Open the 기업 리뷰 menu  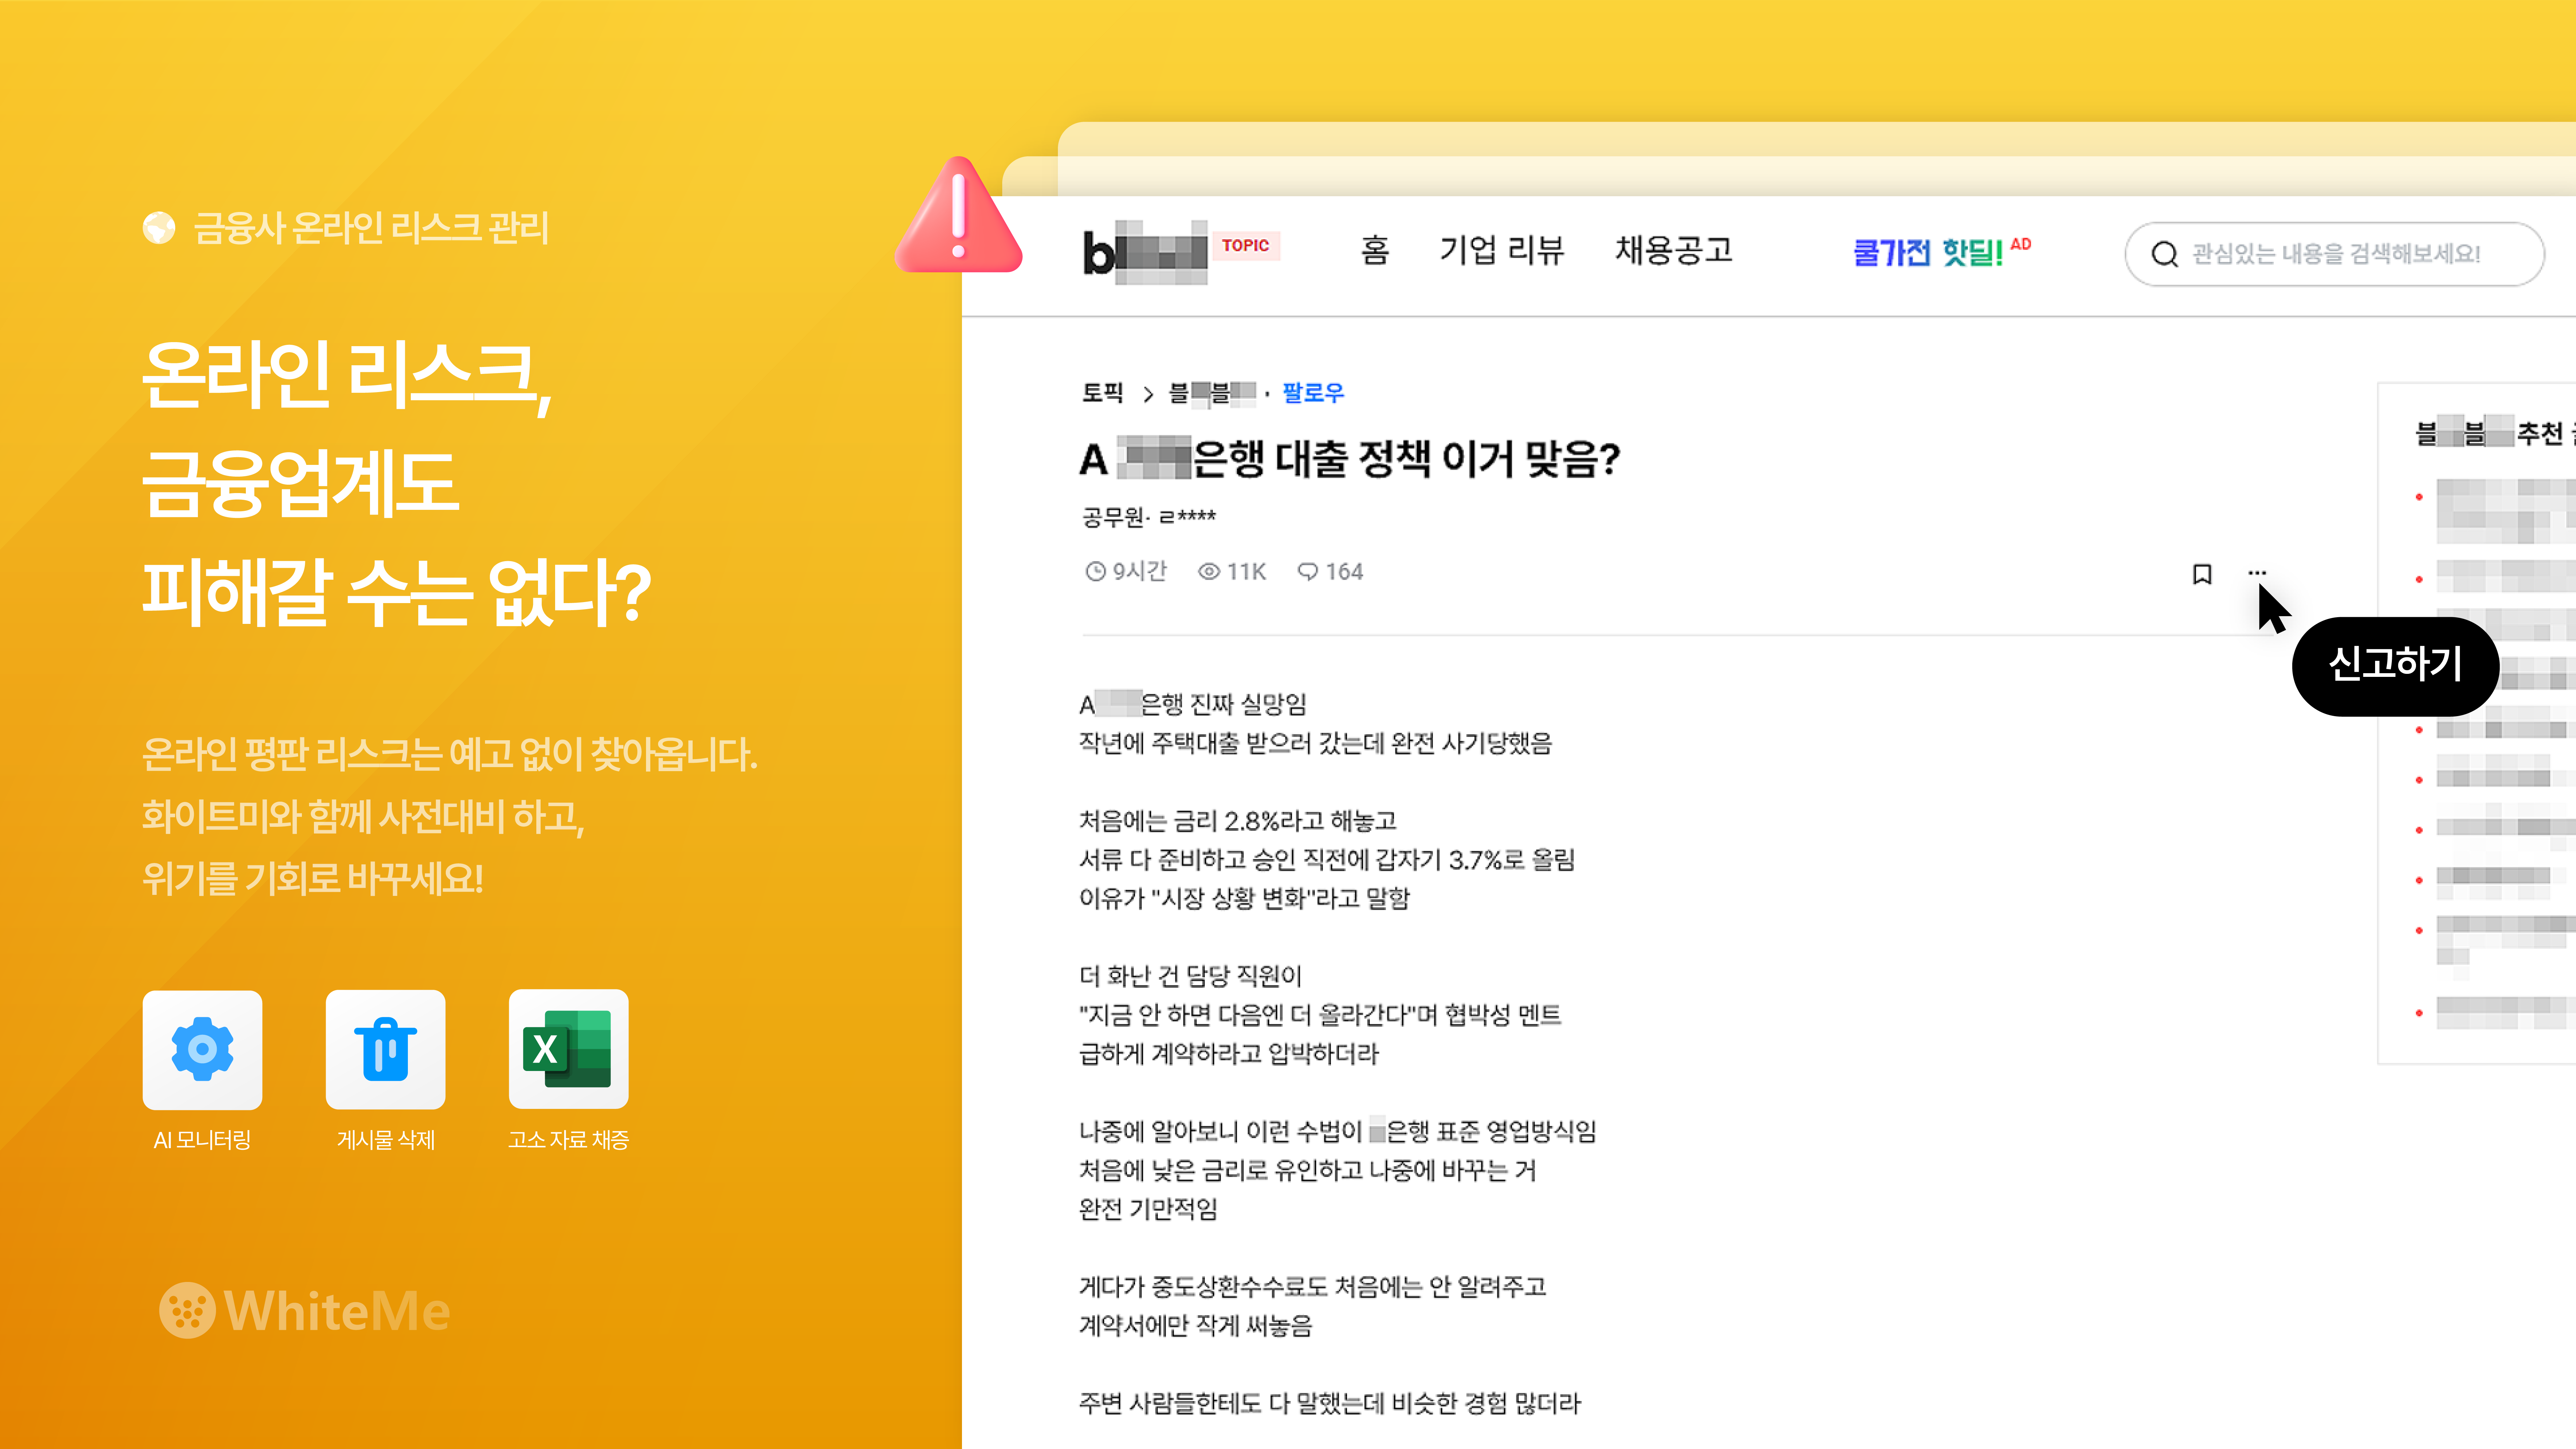coord(1502,250)
